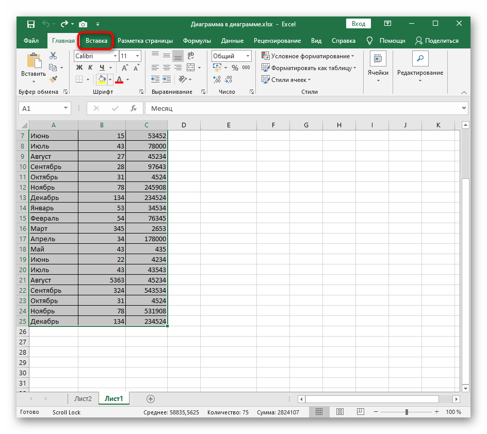Click the Вход sign-in button
The height and width of the screenshot is (434, 487).
pyautogui.click(x=359, y=24)
